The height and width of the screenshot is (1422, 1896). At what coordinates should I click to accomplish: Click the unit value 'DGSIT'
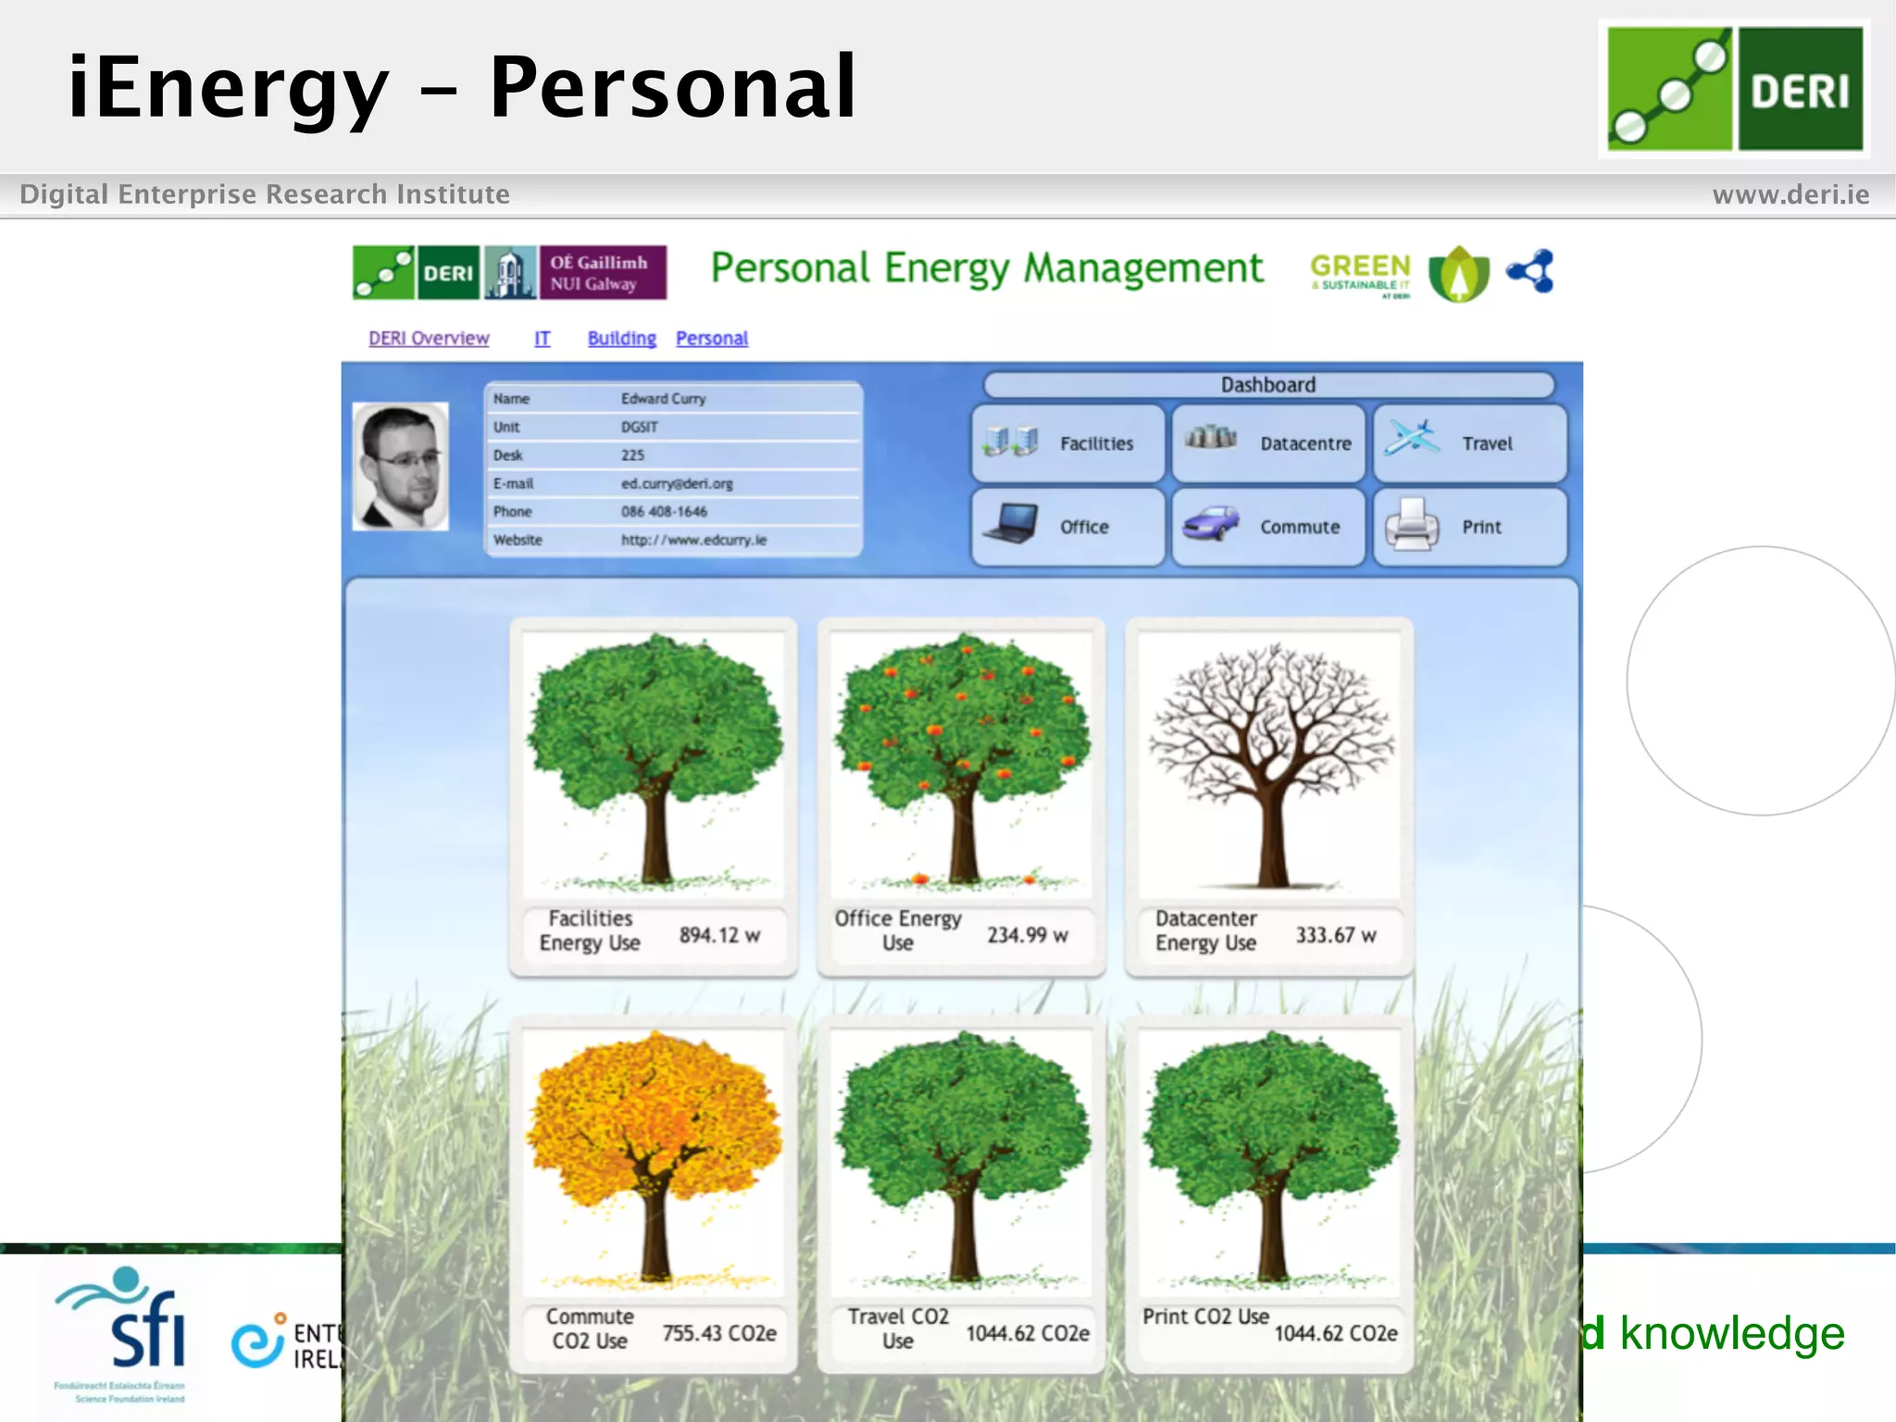[x=639, y=428]
